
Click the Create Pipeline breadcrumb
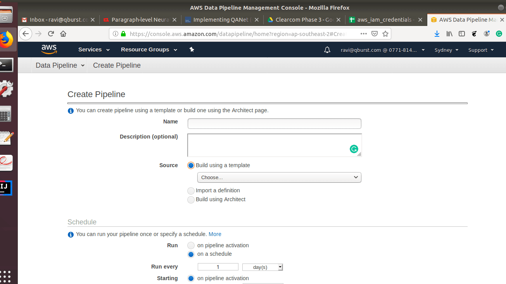[x=117, y=65]
